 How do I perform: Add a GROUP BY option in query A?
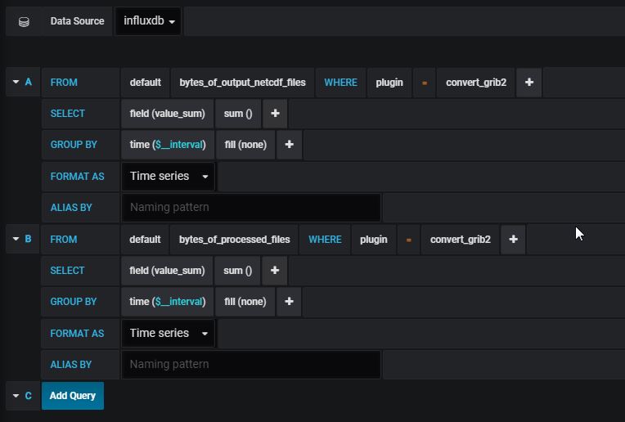pyautogui.click(x=289, y=145)
